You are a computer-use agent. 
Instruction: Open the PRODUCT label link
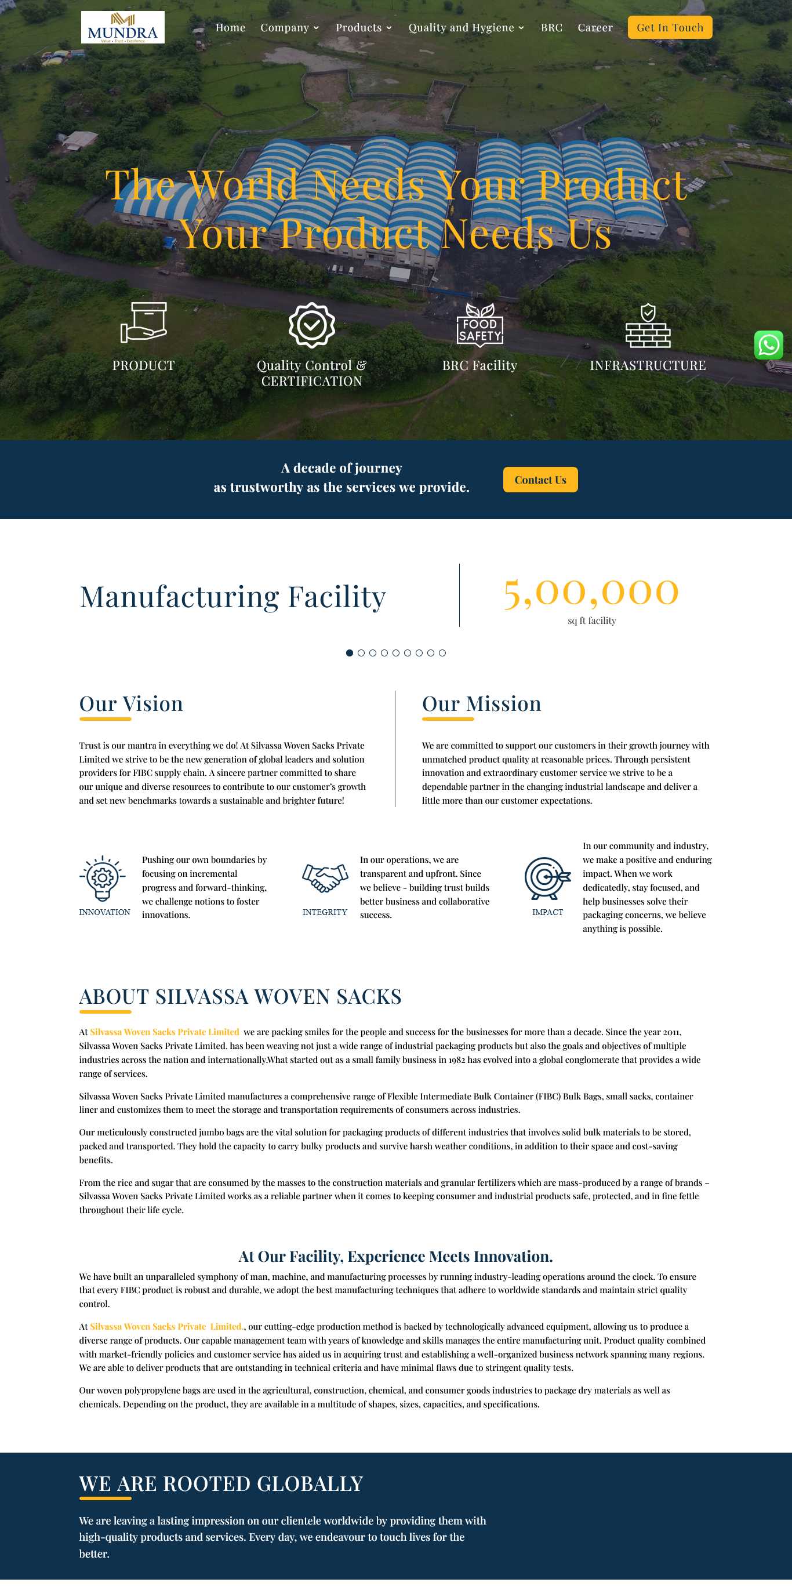point(143,365)
